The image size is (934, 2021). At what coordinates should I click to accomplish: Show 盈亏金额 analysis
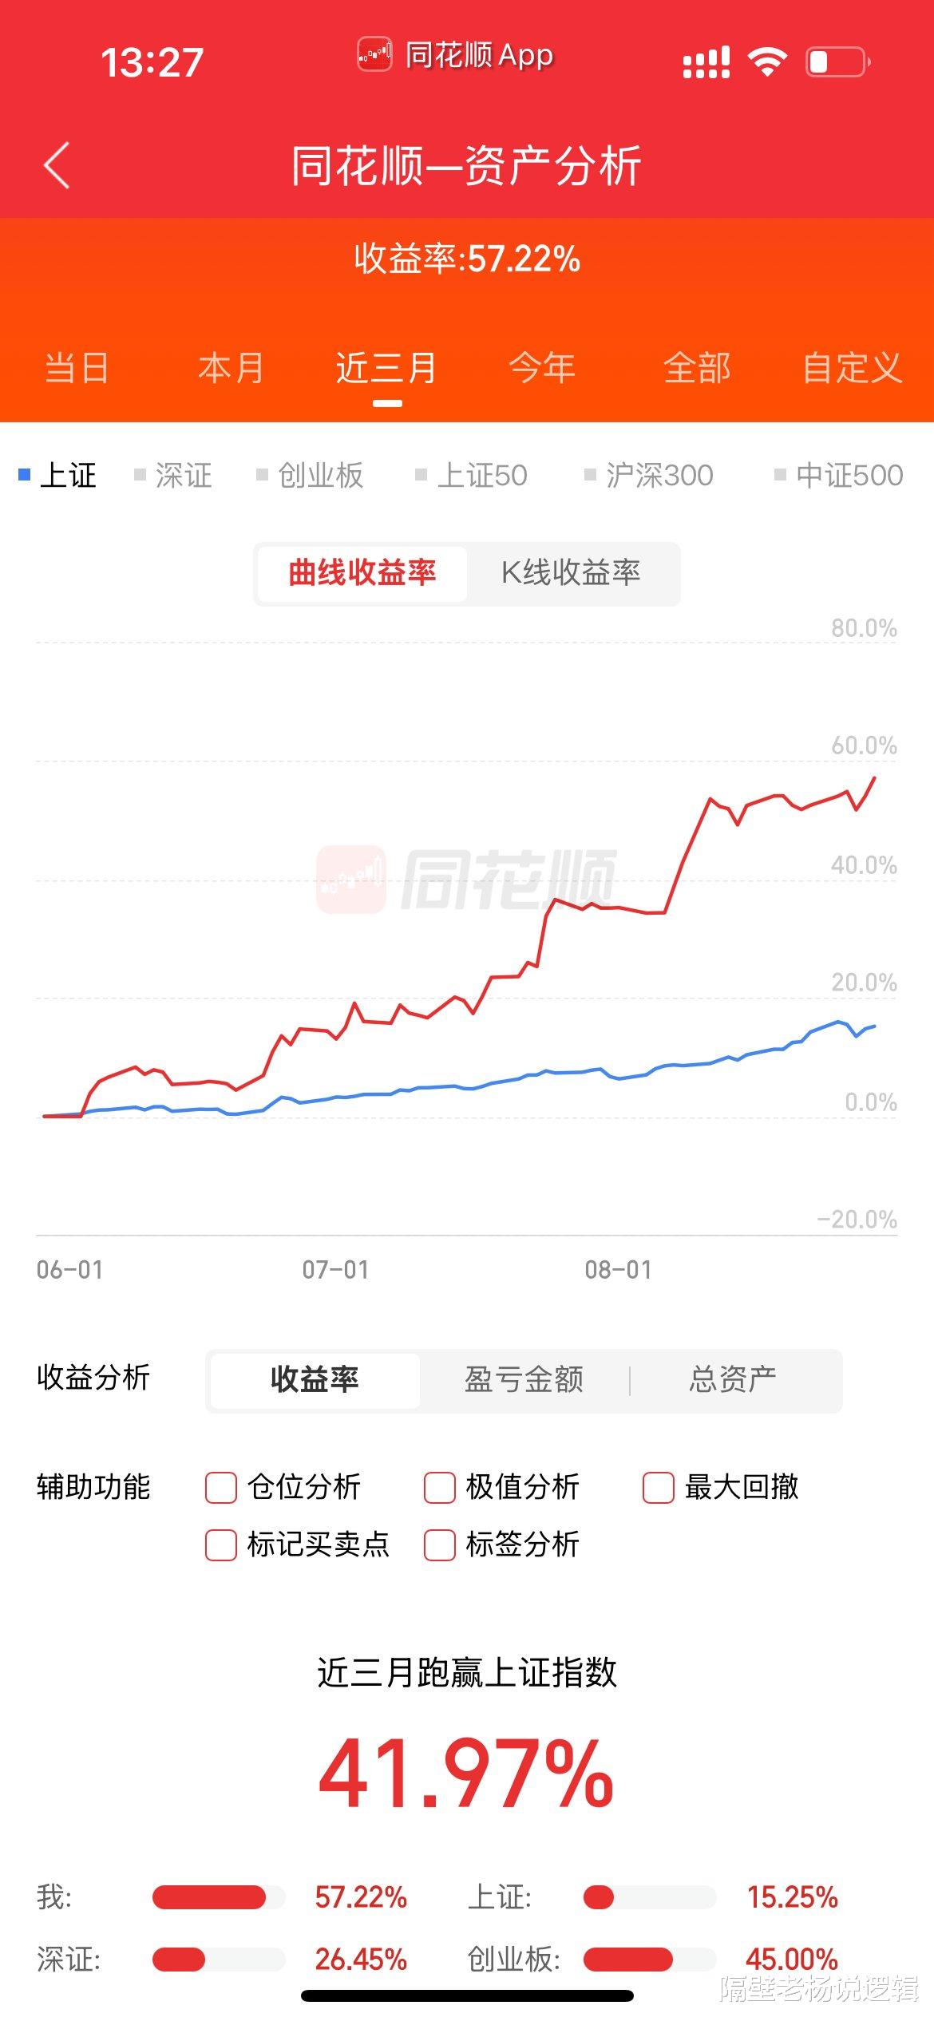point(524,1380)
